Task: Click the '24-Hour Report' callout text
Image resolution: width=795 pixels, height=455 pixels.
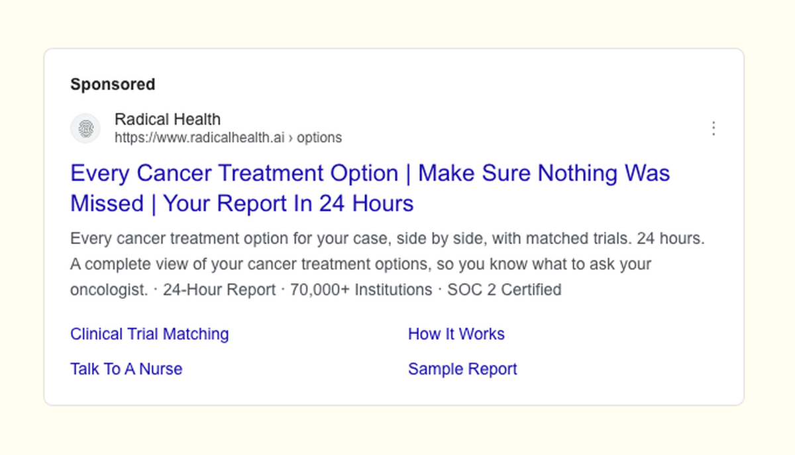Action: (219, 290)
